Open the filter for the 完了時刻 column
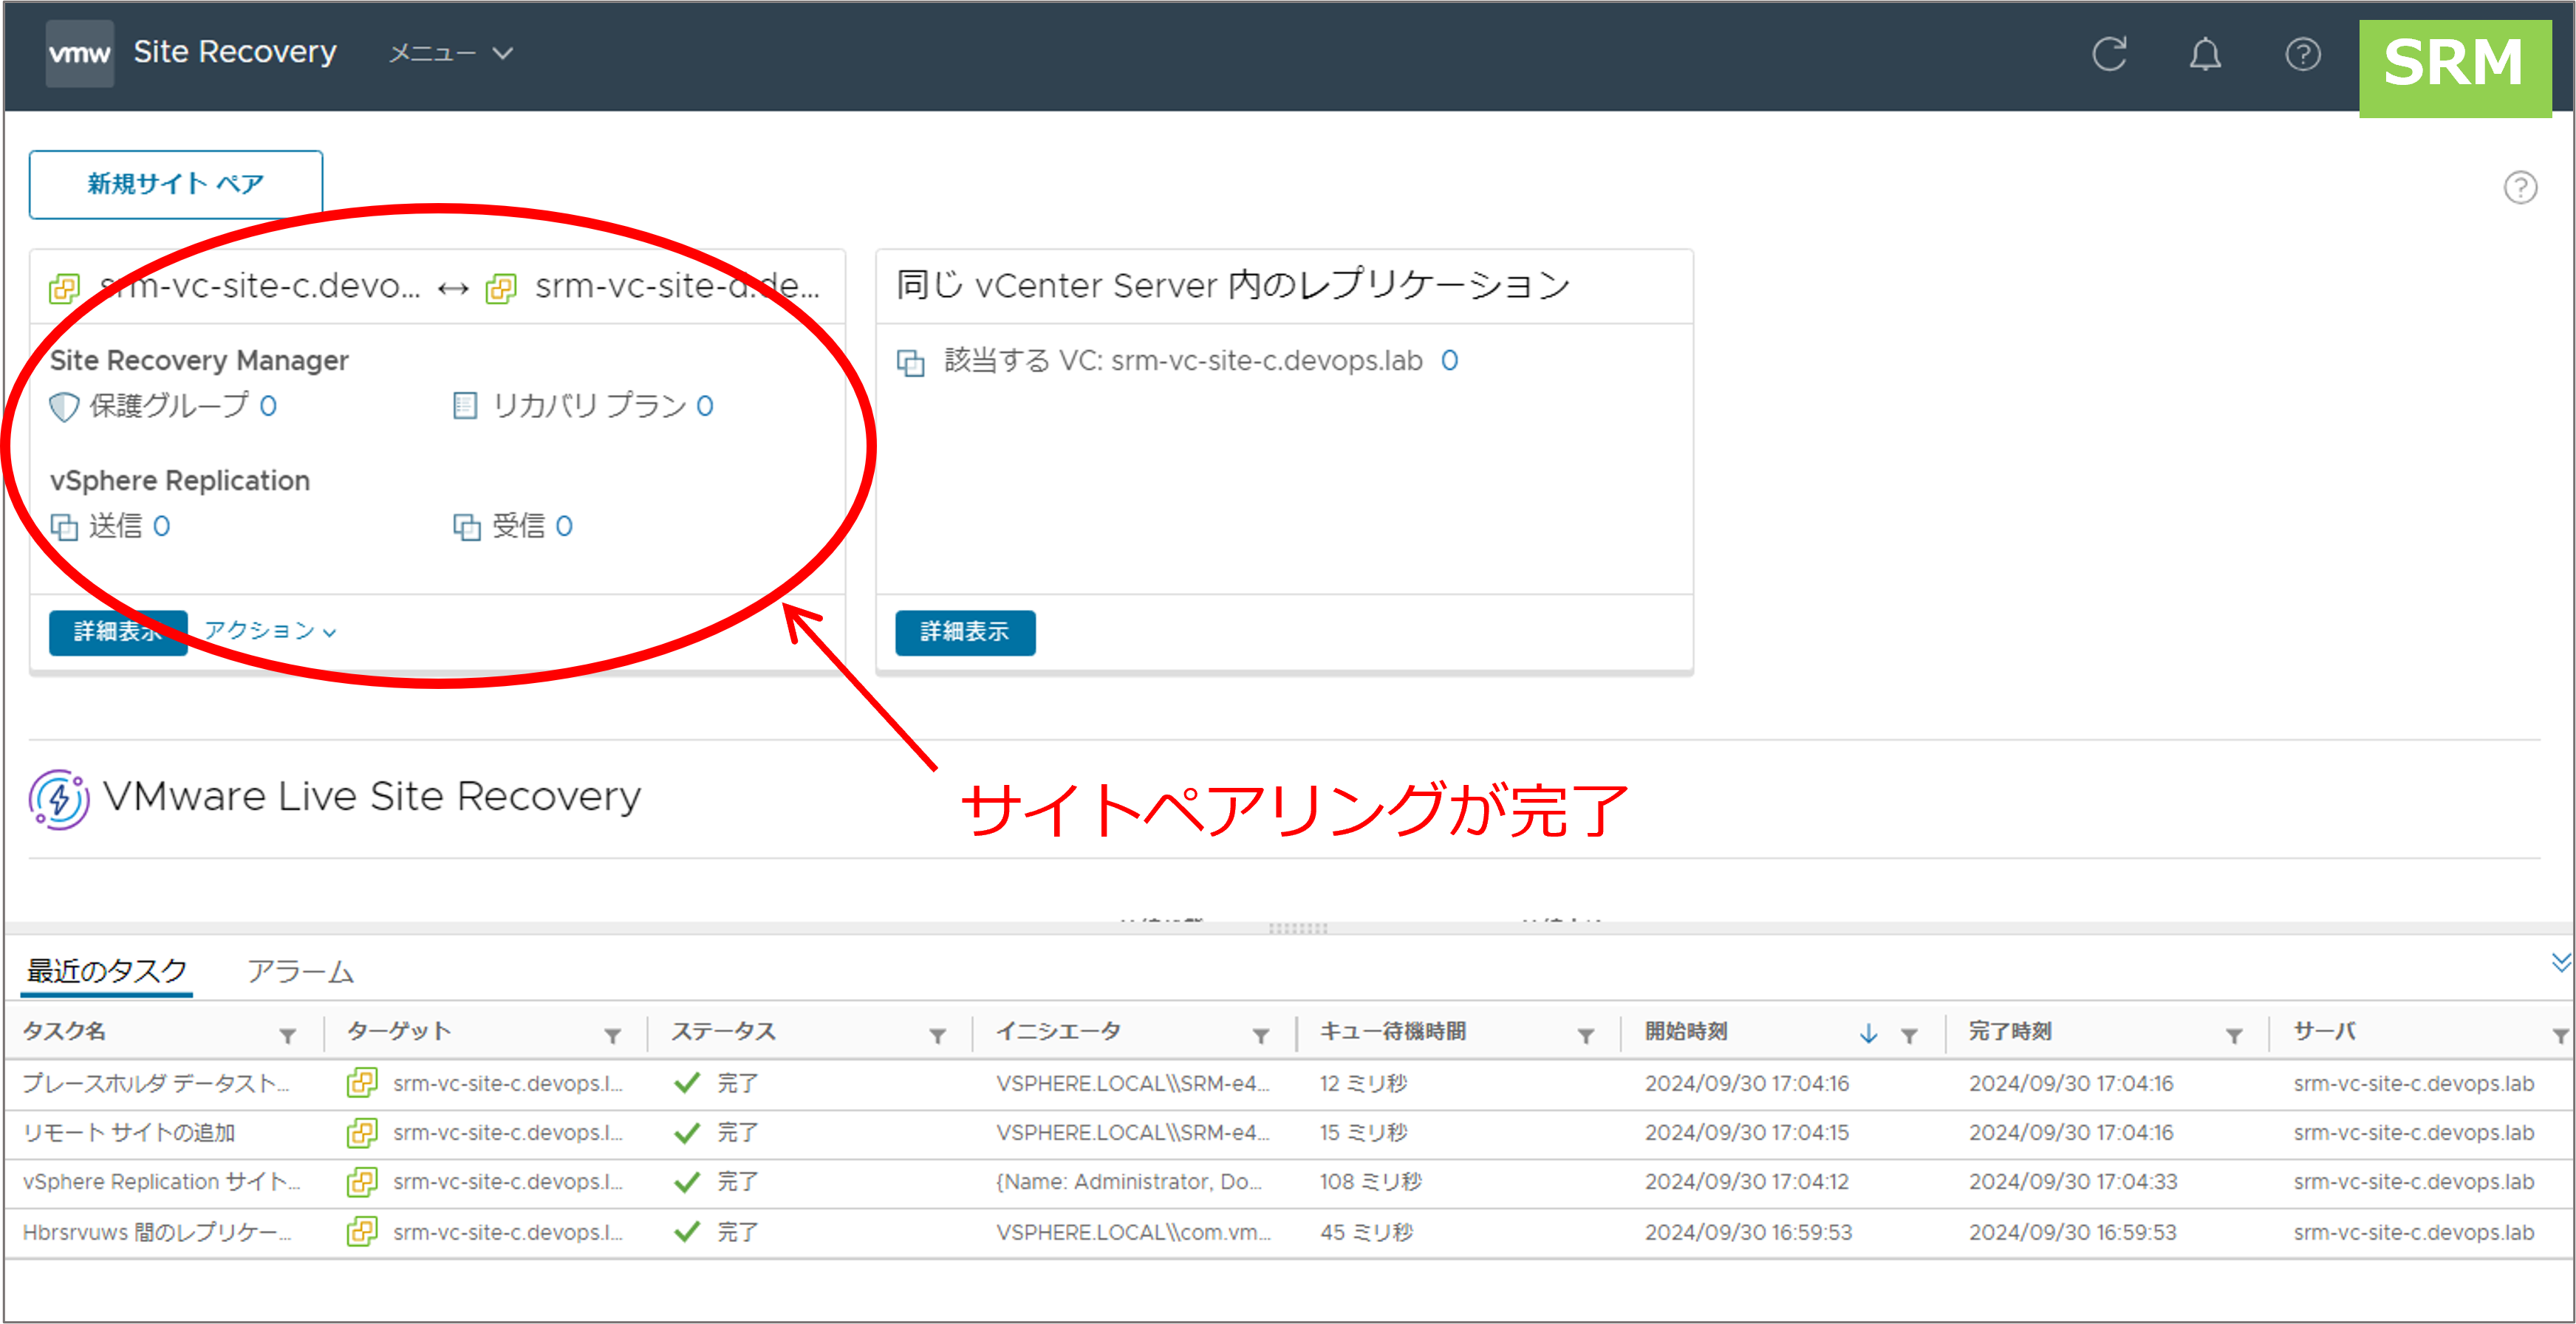Screen dimensions: 2576x1324 (2234, 1035)
